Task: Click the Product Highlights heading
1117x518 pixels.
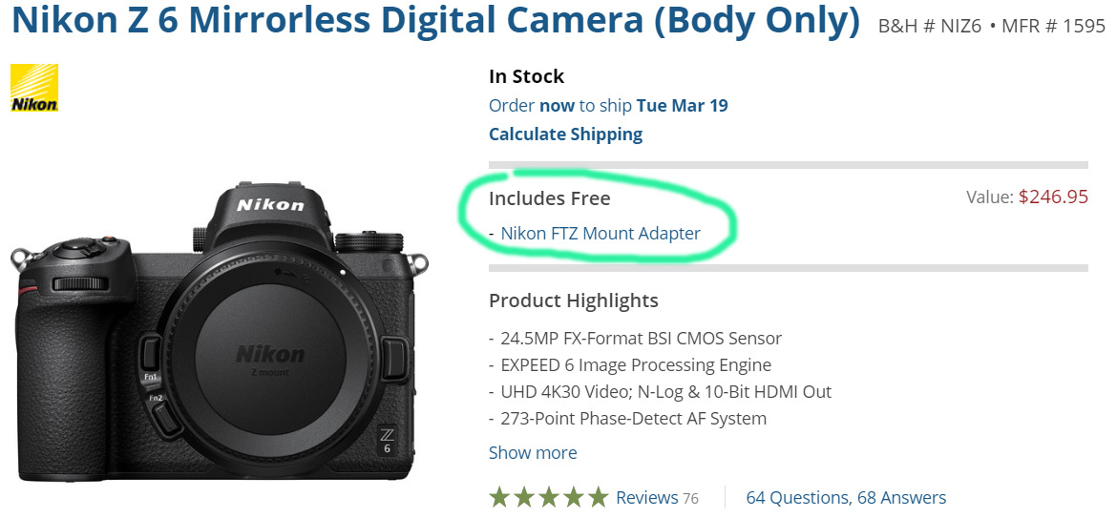Action: pos(573,300)
